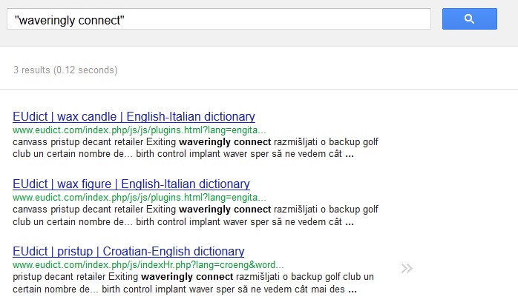Click the indexHr.php URL under the pristup result
Image resolution: width=518 pixels, height=308 pixels.
click(x=148, y=265)
